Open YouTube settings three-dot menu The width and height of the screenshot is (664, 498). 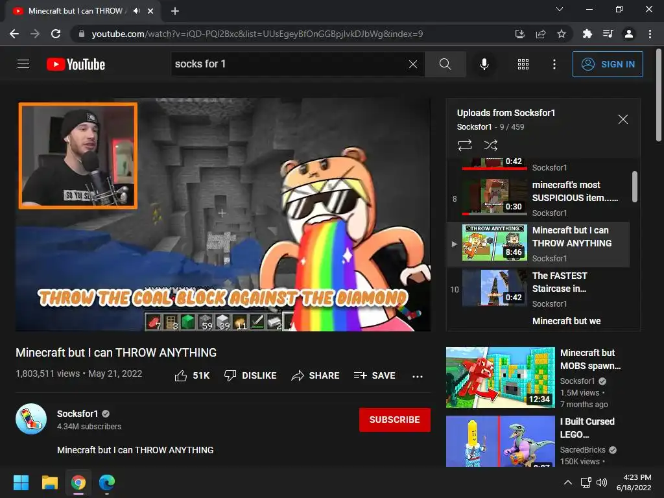coord(554,64)
